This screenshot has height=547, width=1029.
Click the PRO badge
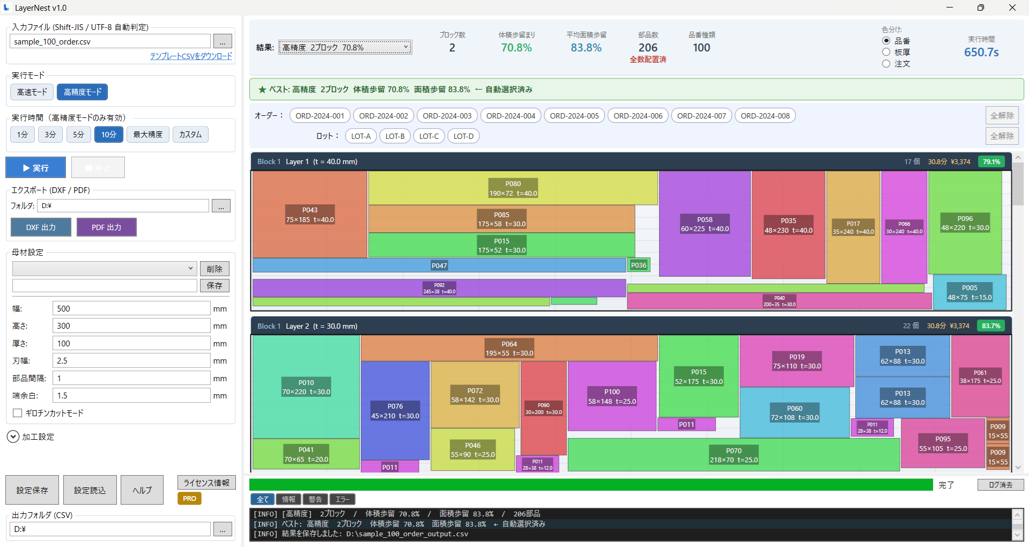coord(189,498)
